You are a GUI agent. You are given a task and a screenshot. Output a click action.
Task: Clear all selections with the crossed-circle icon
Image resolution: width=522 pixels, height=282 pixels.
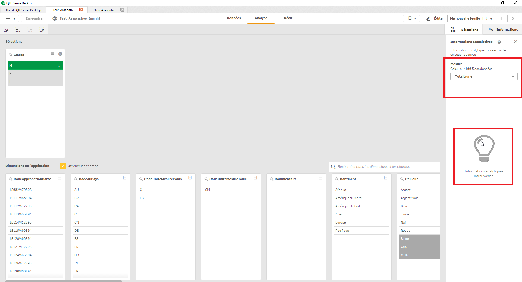coord(42,29)
